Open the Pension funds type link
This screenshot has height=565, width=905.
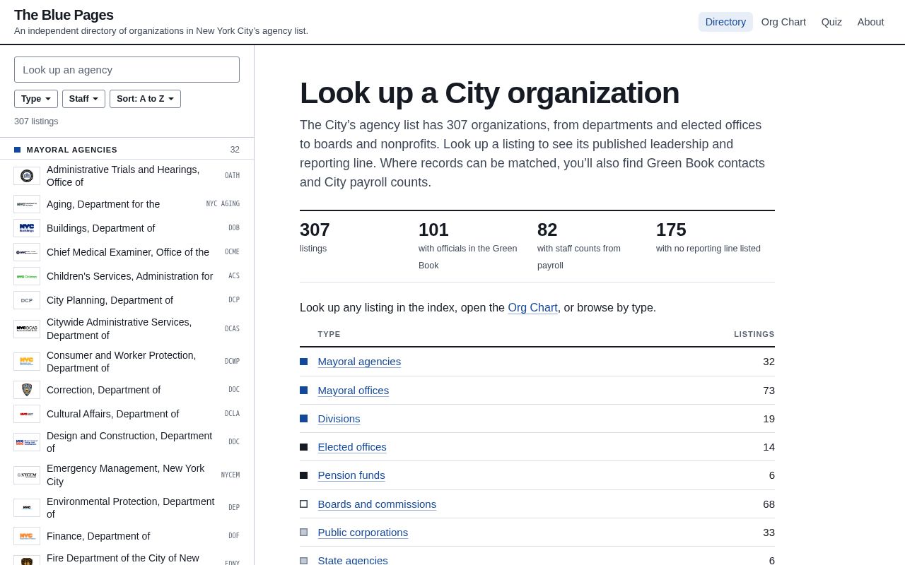(351, 475)
